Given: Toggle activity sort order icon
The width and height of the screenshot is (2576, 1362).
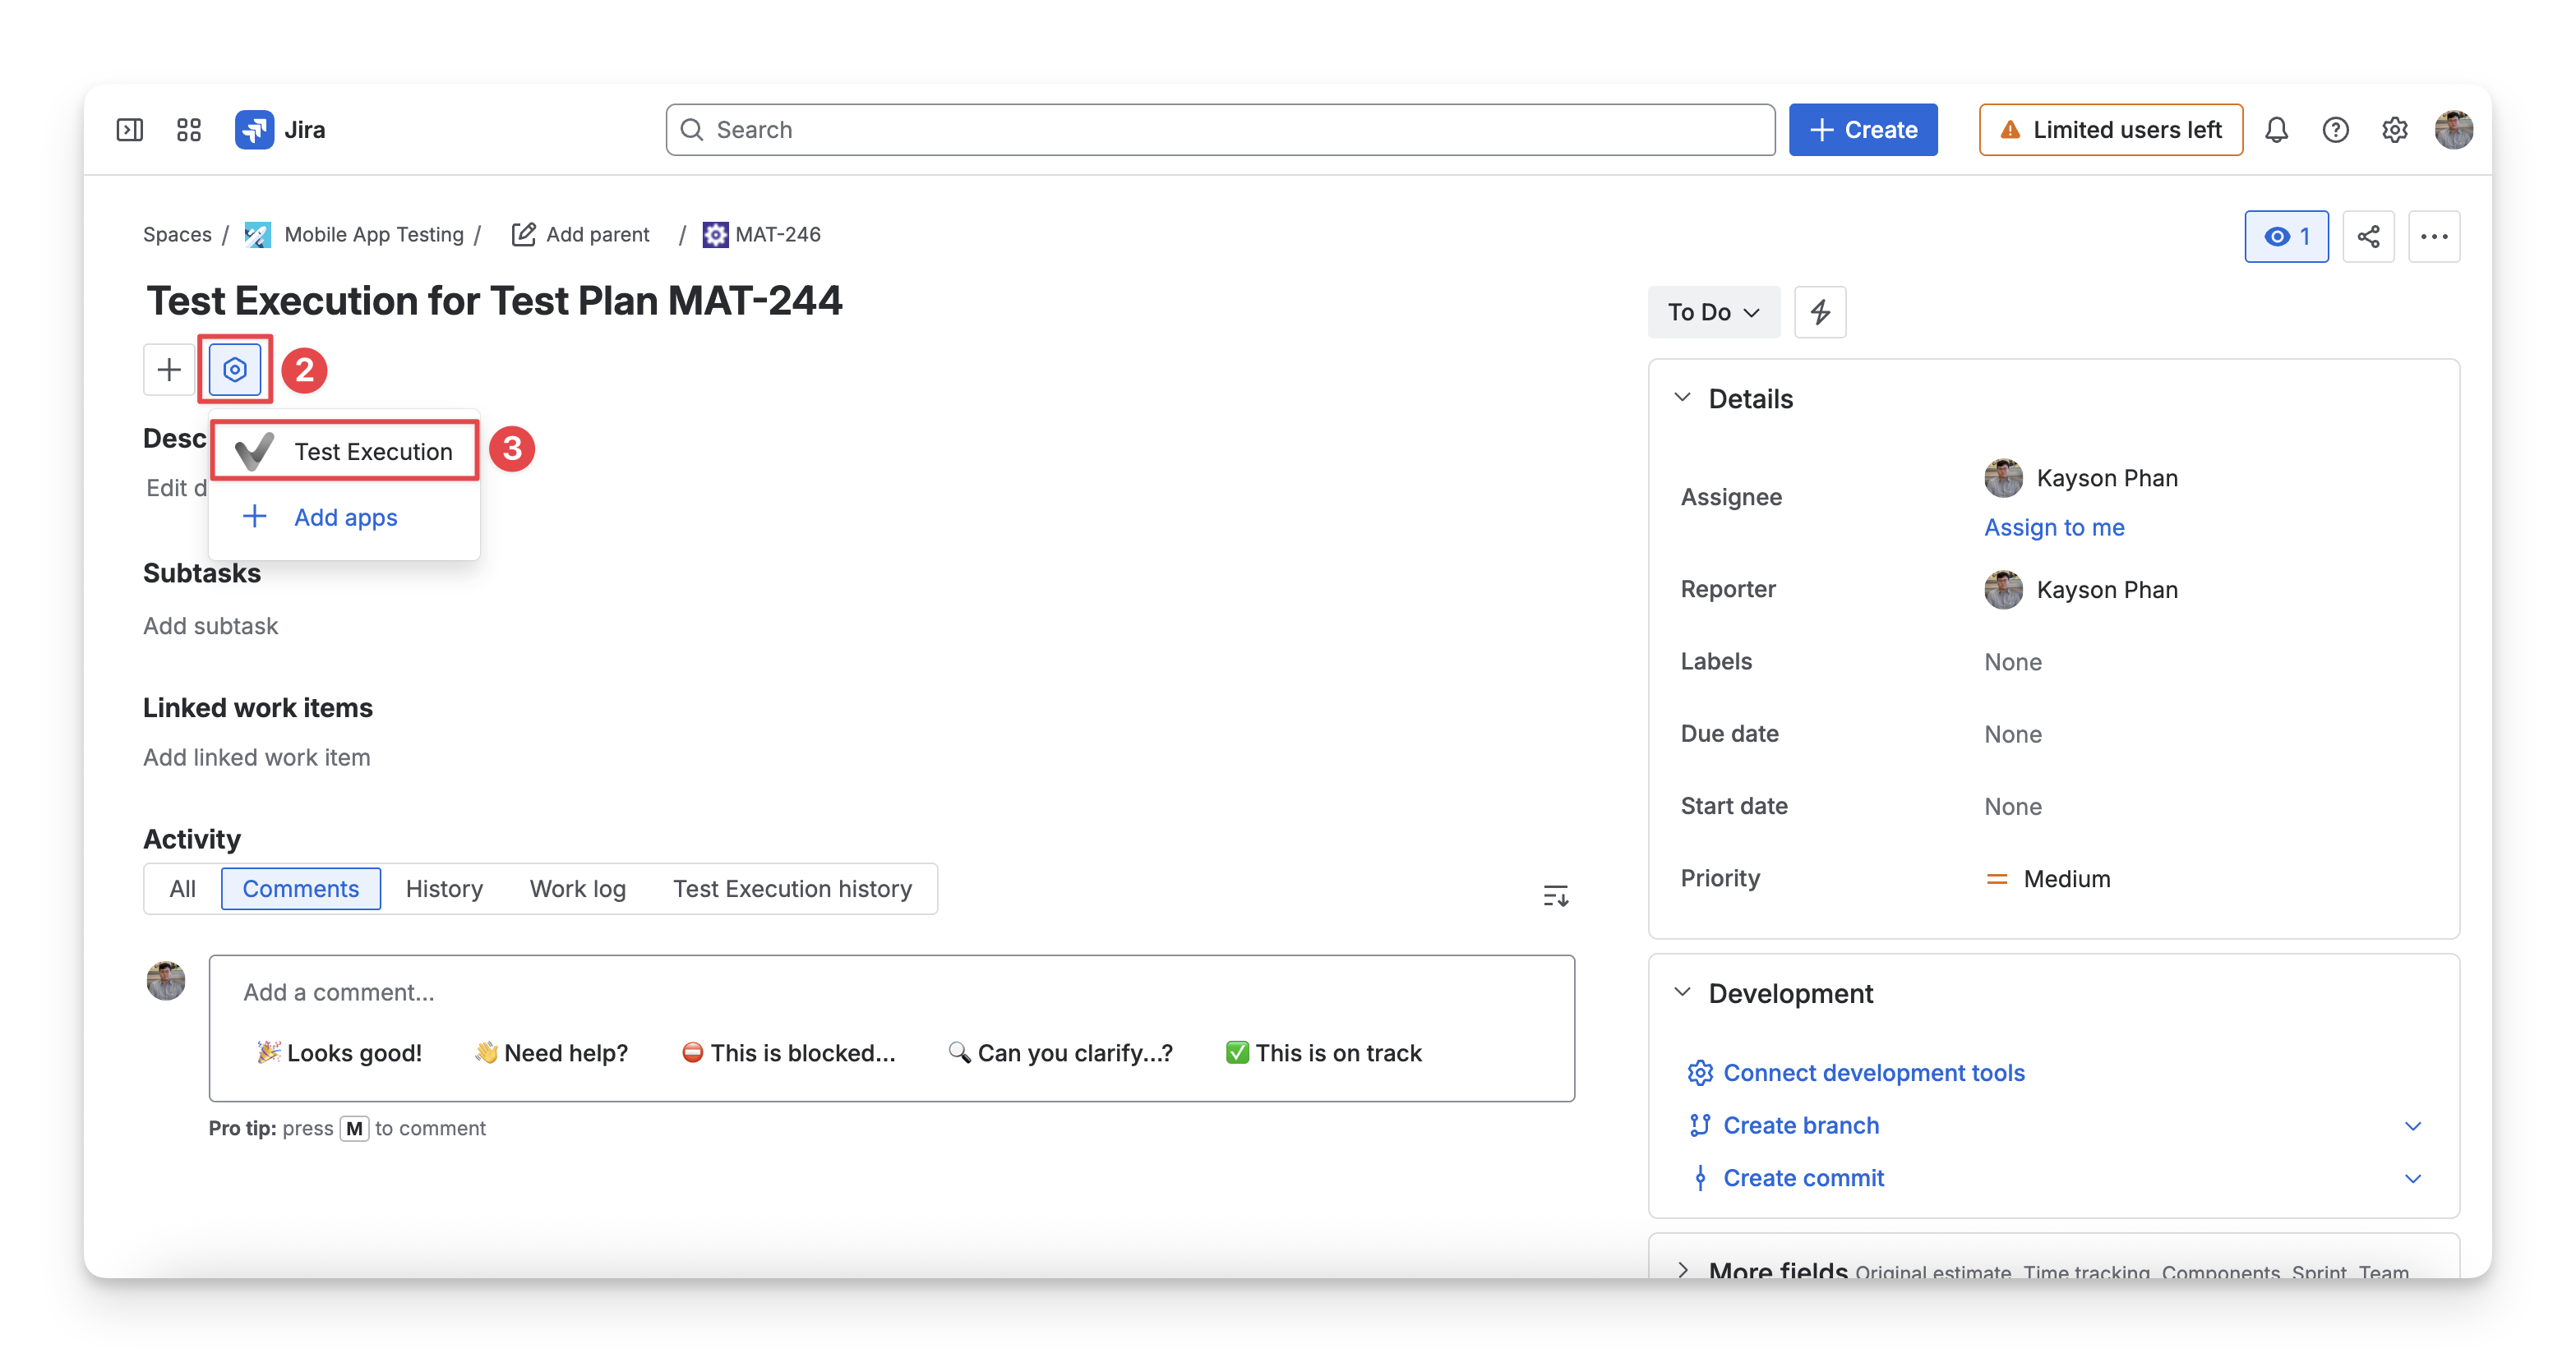Looking at the screenshot, I should (1555, 895).
